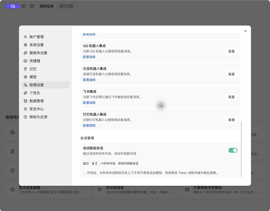Click the document icon in background
Viewport: 270px width, 211px height.
pos(13,132)
